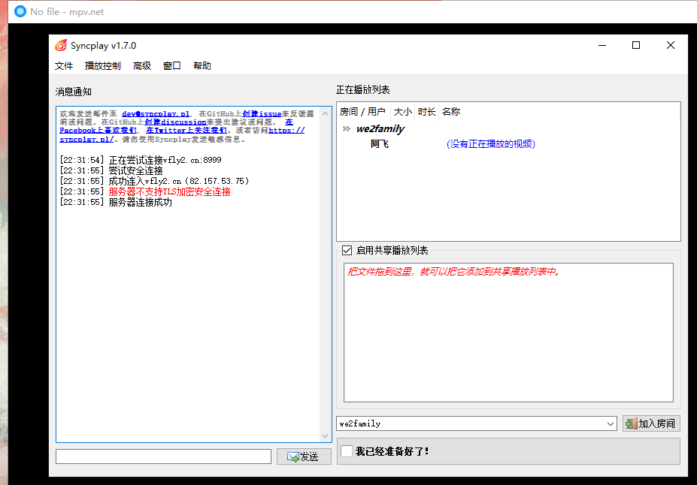Check the 我已经准备好了 ready box
Image resolution: width=697 pixels, height=485 pixels.
click(x=347, y=451)
